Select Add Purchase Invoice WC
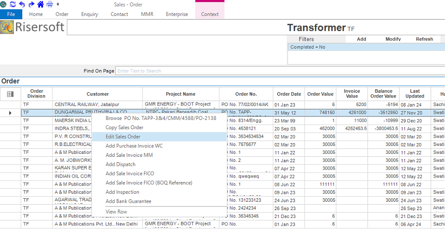This screenshot has width=445, height=252. (x=160, y=146)
